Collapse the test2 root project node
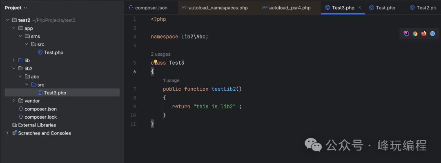This screenshot has height=163, width=441. coord(7,20)
